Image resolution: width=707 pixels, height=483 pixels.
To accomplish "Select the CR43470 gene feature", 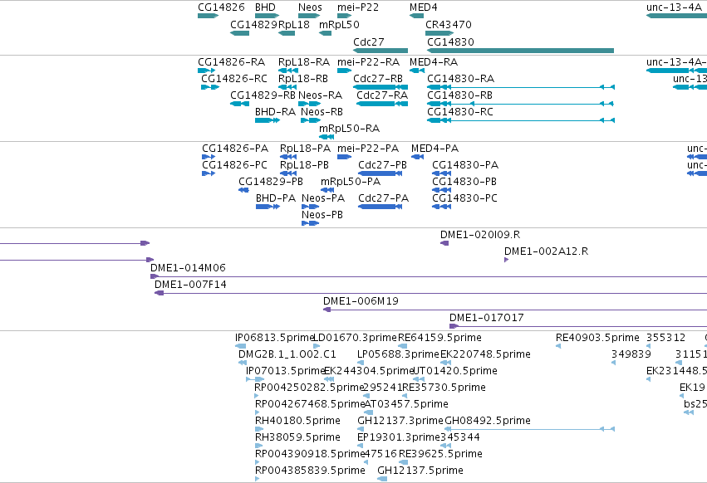I will click(439, 33).
